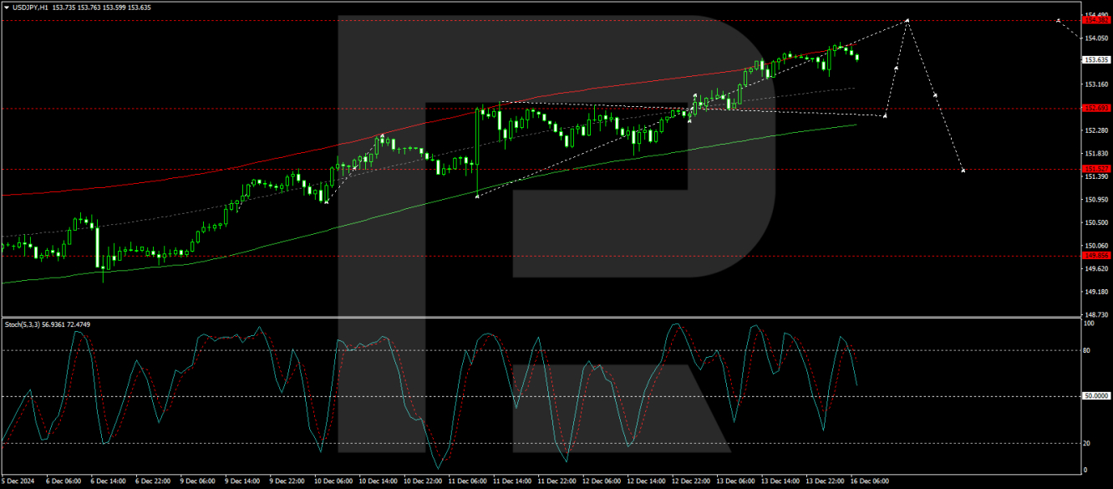Select the 150.950 price axis label
Screen dimensions: 1113x489
[x=1096, y=200]
